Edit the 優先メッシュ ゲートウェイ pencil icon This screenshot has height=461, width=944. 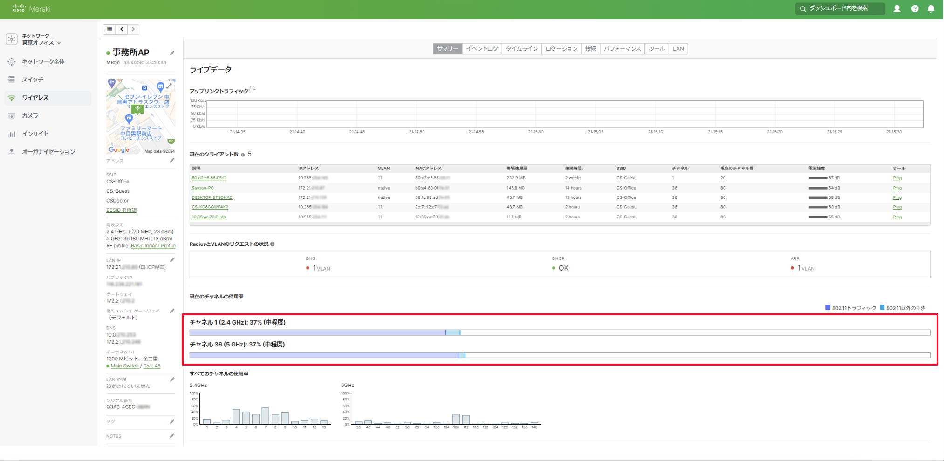[x=172, y=311]
